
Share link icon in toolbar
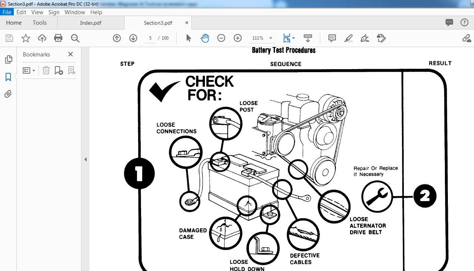coord(466,38)
